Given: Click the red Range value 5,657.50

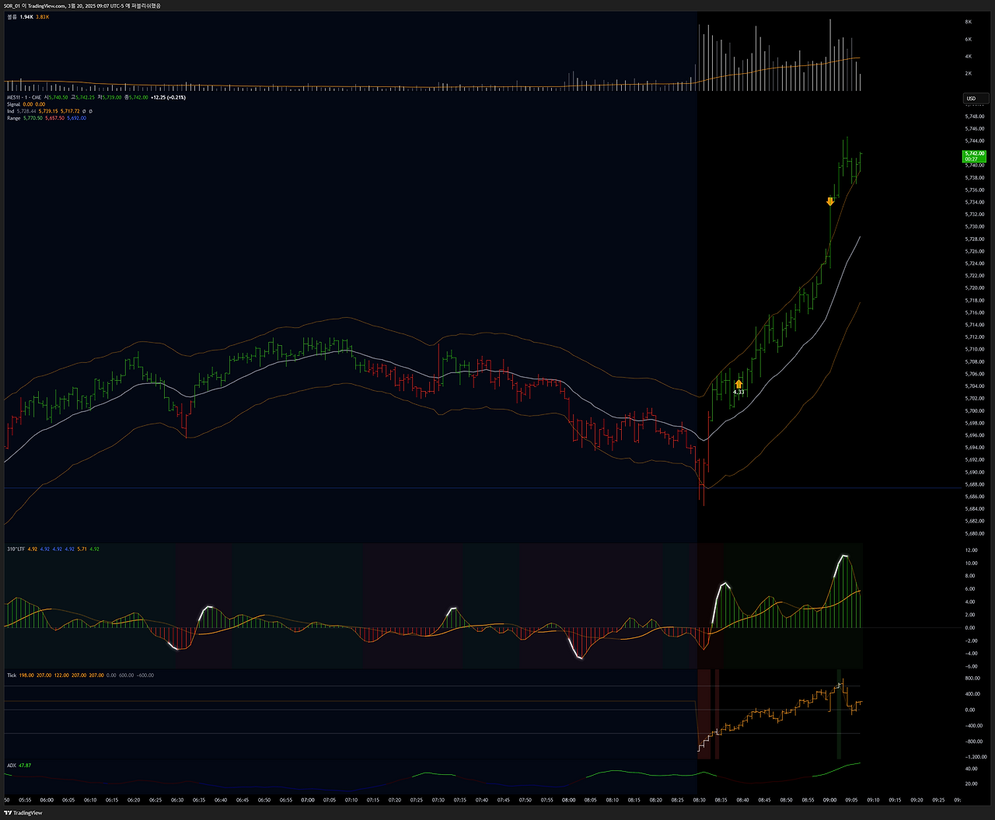Looking at the screenshot, I should point(54,118).
